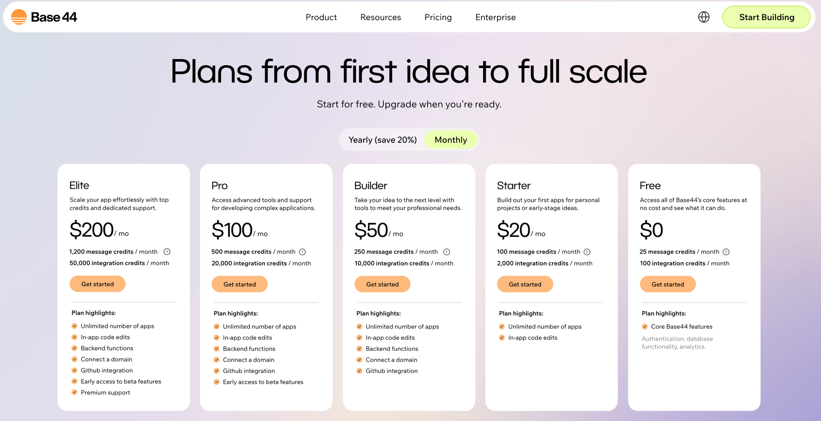Select the Monthly billing option
Viewport: 821px width, 421px height.
451,140
